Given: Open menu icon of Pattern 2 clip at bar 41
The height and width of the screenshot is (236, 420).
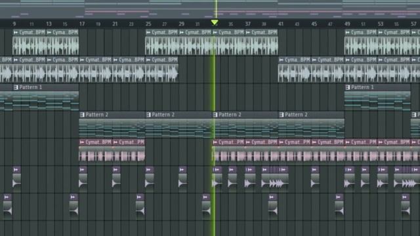Looking at the screenshot, I should pyautogui.click(x=282, y=115).
